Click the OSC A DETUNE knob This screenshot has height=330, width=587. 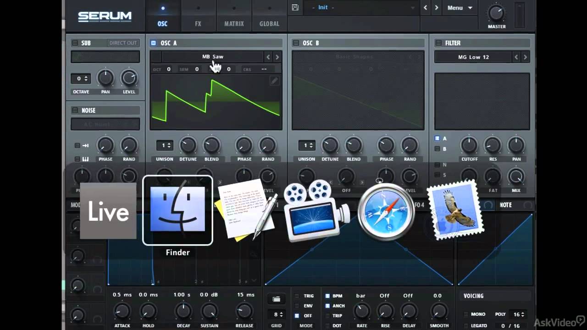click(x=188, y=145)
